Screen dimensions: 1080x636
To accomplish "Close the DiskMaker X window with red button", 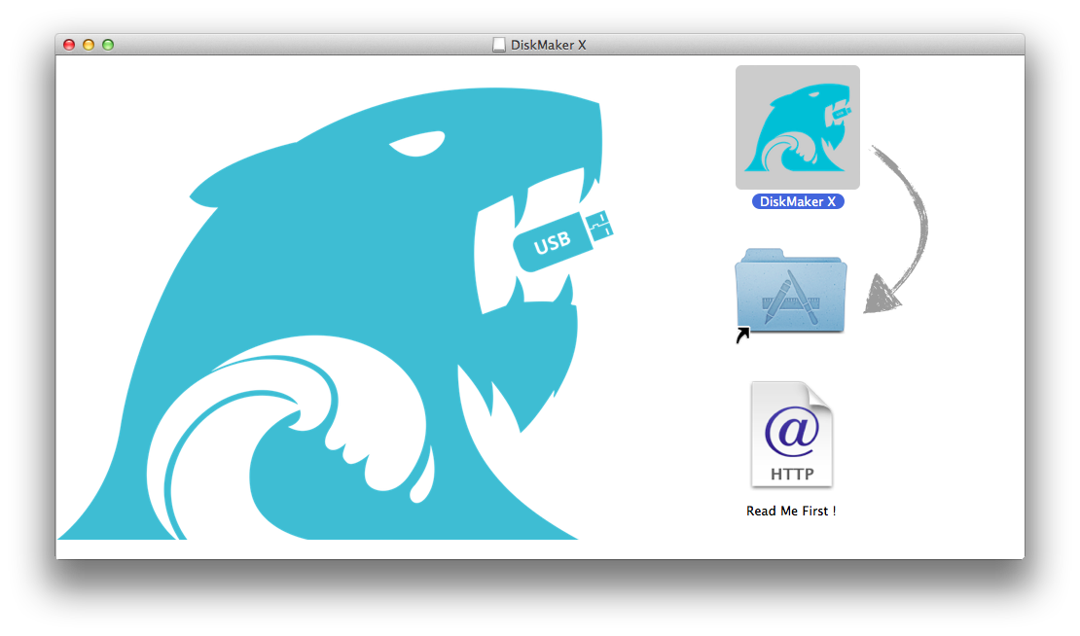I will click(x=69, y=45).
